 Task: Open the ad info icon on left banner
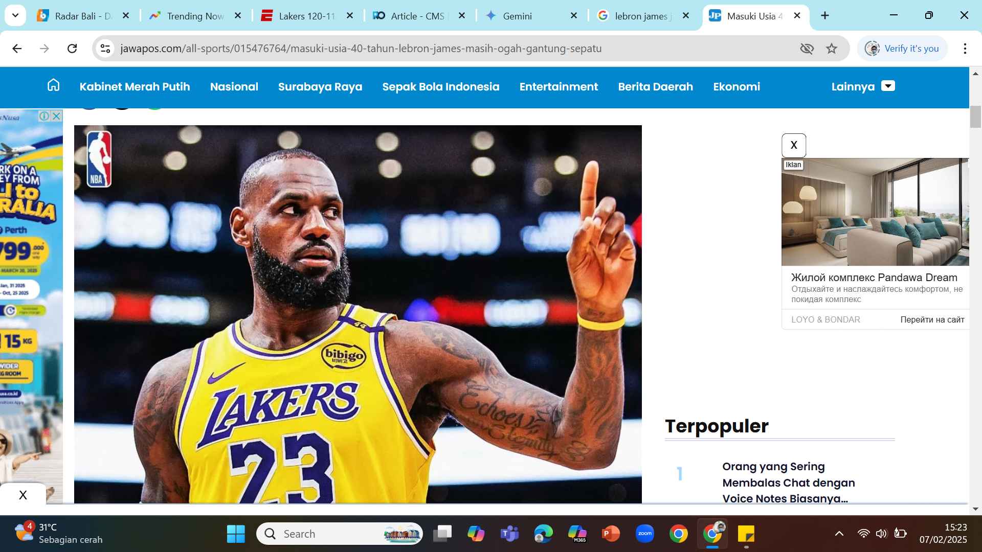coord(44,116)
